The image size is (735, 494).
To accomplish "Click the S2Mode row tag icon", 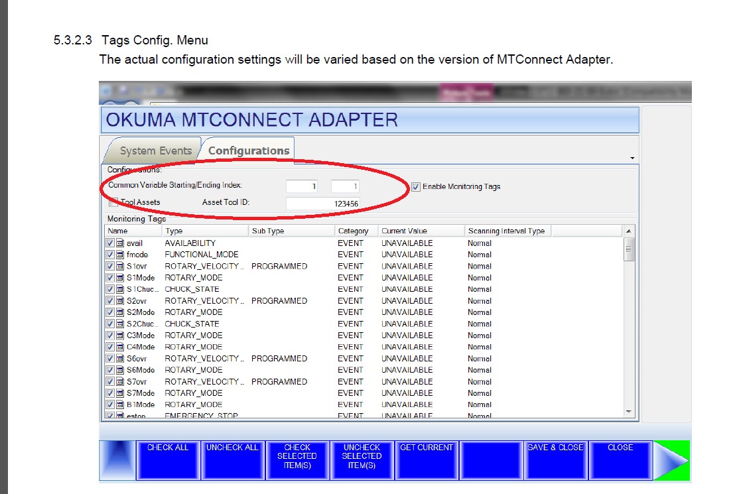I will pos(120,312).
